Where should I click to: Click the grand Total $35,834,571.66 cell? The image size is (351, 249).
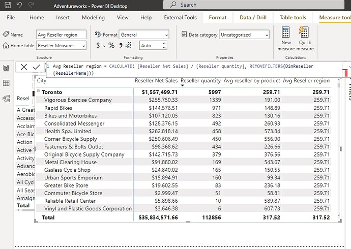coord(158,217)
